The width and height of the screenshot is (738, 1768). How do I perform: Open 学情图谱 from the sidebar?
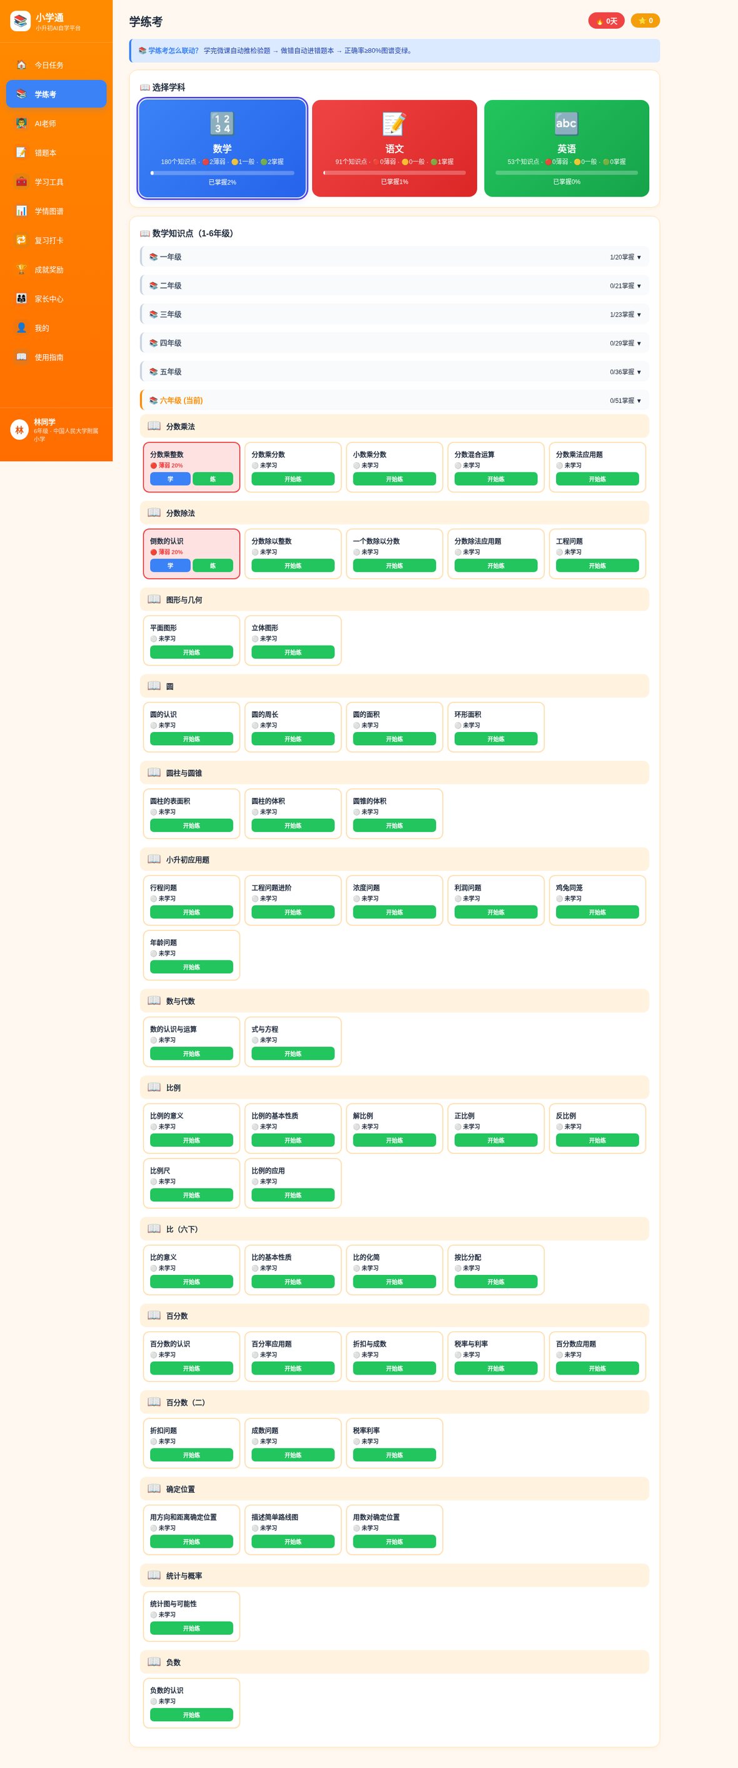click(x=56, y=211)
